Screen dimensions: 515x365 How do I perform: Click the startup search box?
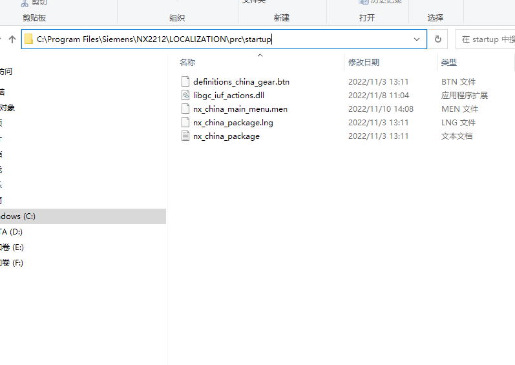point(486,39)
